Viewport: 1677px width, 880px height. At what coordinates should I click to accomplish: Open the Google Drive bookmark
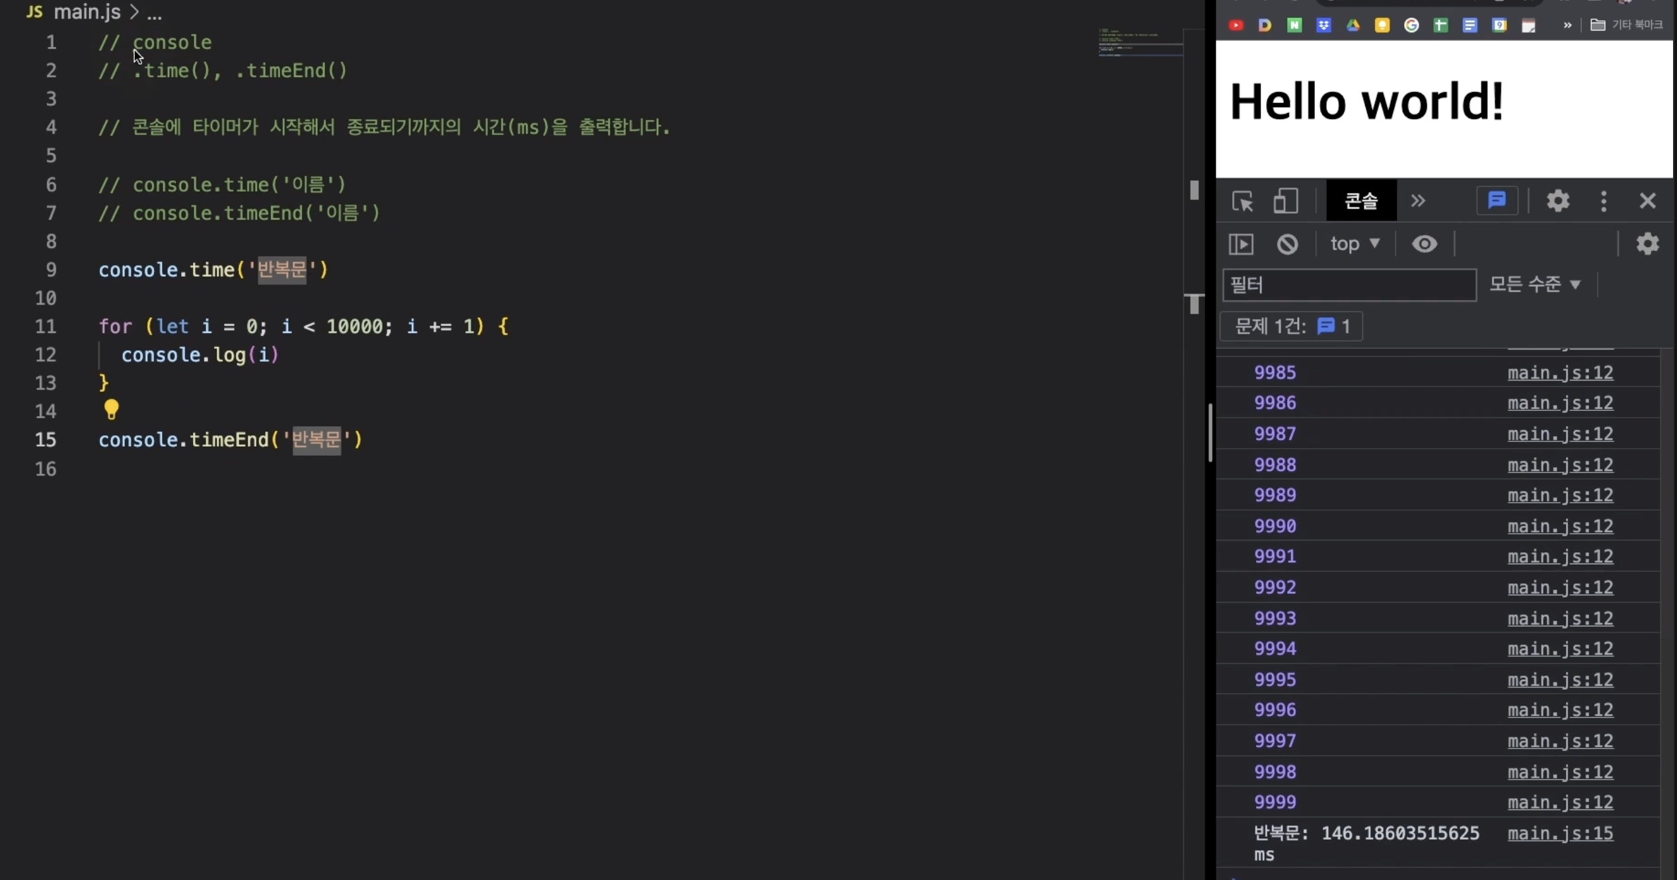1353,25
